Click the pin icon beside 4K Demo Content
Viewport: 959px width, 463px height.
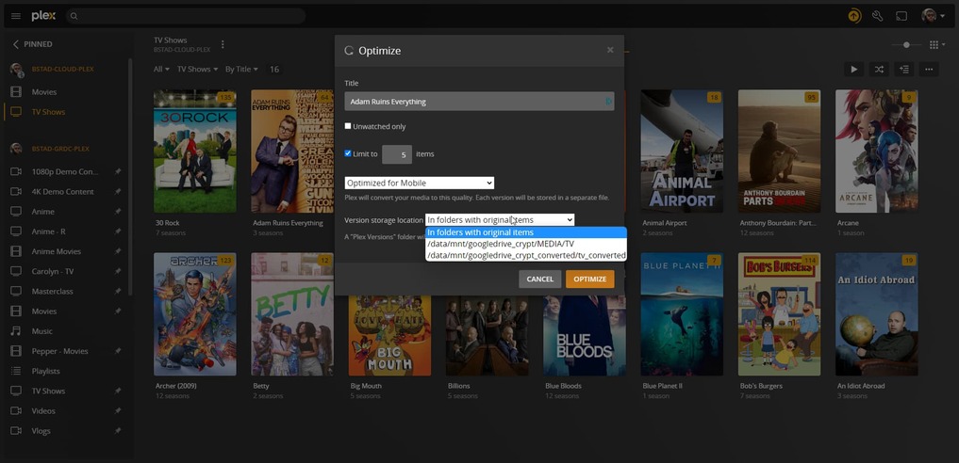[x=118, y=192]
